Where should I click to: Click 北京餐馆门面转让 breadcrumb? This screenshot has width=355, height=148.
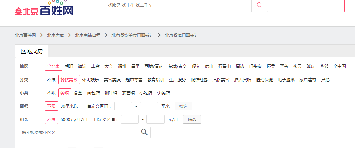click(x=182, y=35)
